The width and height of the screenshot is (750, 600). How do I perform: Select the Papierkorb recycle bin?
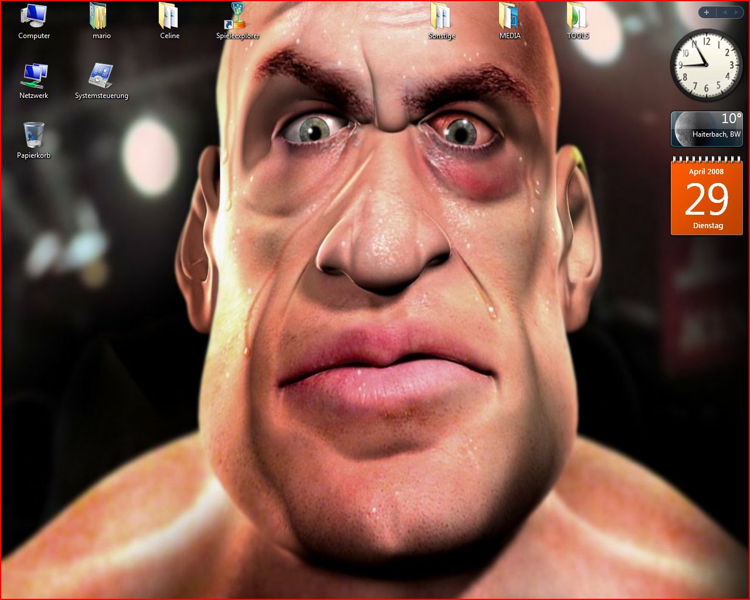(33, 136)
